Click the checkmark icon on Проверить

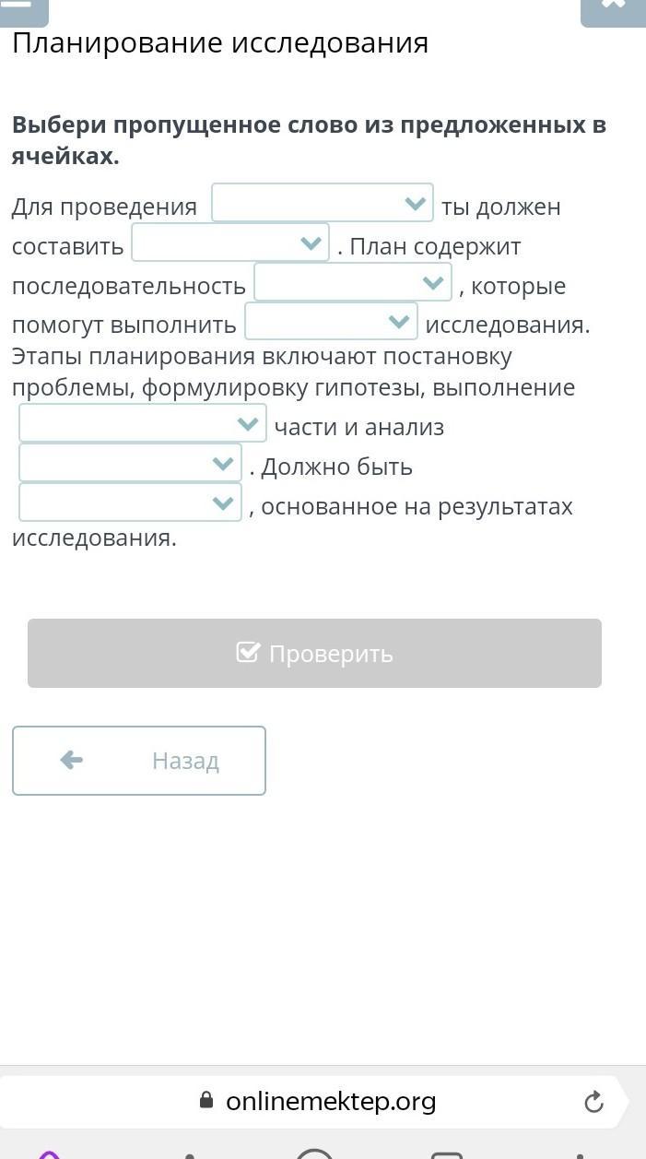pos(248,653)
